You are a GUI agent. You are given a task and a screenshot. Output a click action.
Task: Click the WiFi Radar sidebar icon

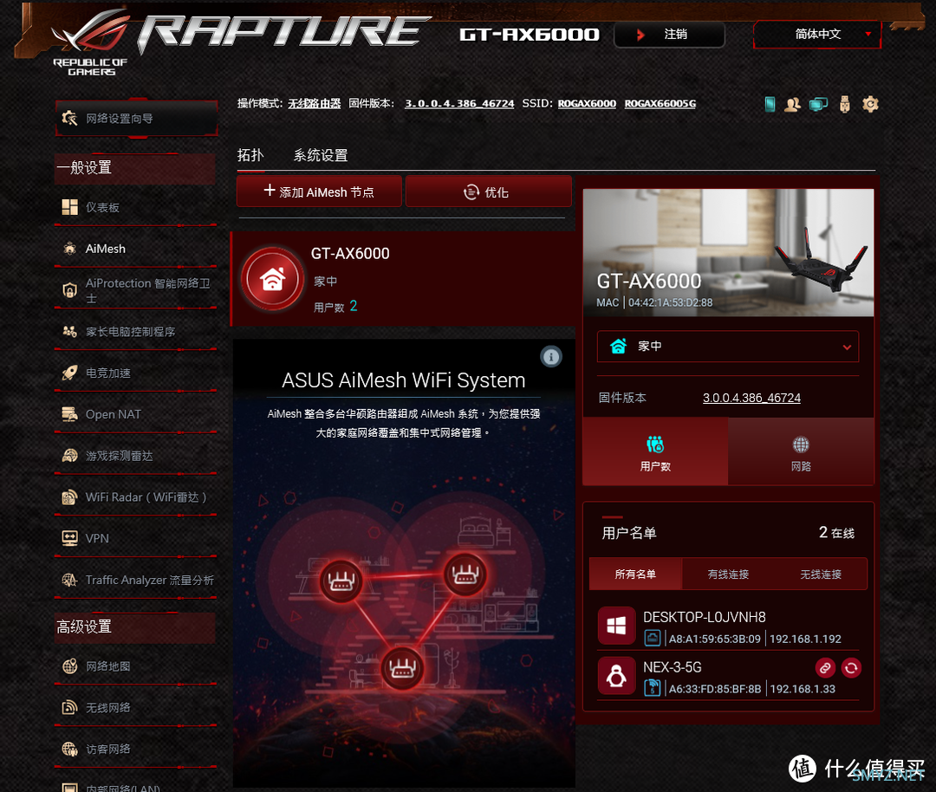click(70, 497)
